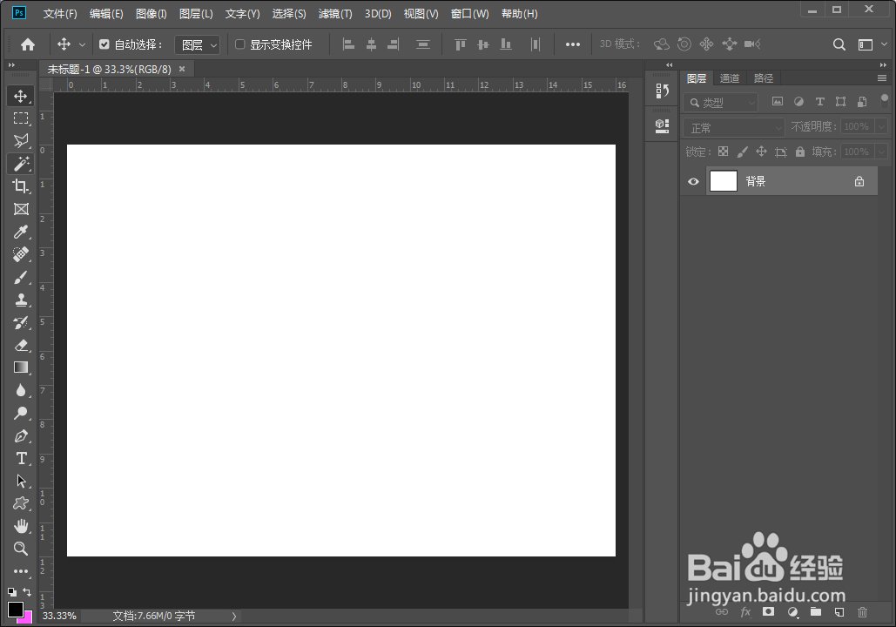Click the 33.33% zoom level field
The width and height of the screenshot is (896, 627).
[59, 617]
